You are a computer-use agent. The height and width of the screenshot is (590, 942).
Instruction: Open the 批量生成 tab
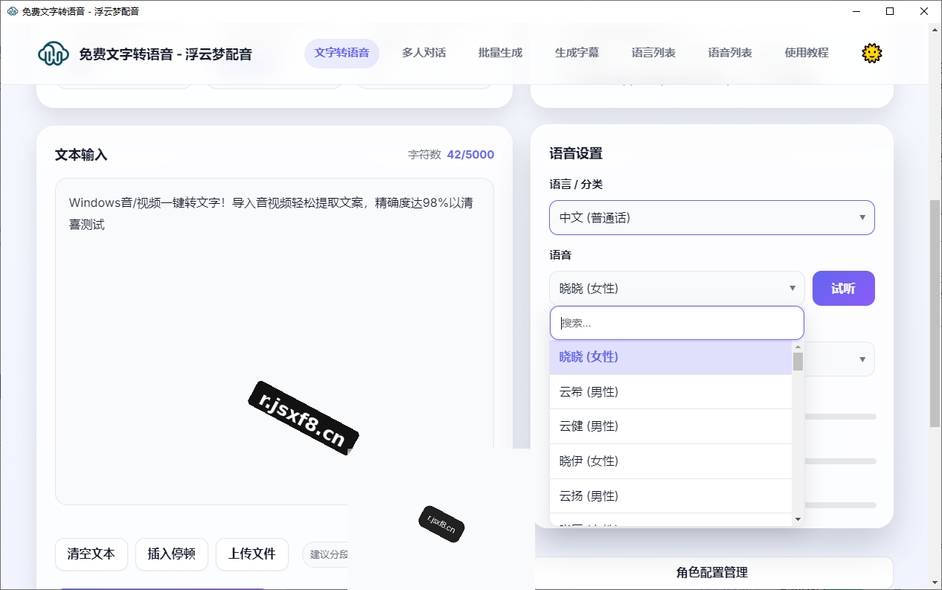point(501,53)
